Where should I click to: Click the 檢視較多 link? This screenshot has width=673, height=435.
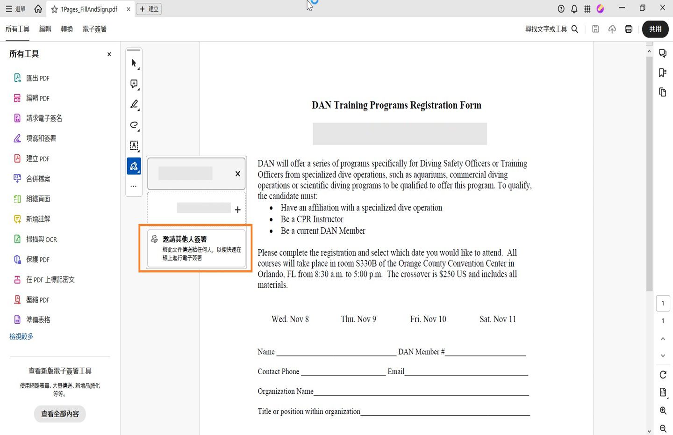click(21, 337)
